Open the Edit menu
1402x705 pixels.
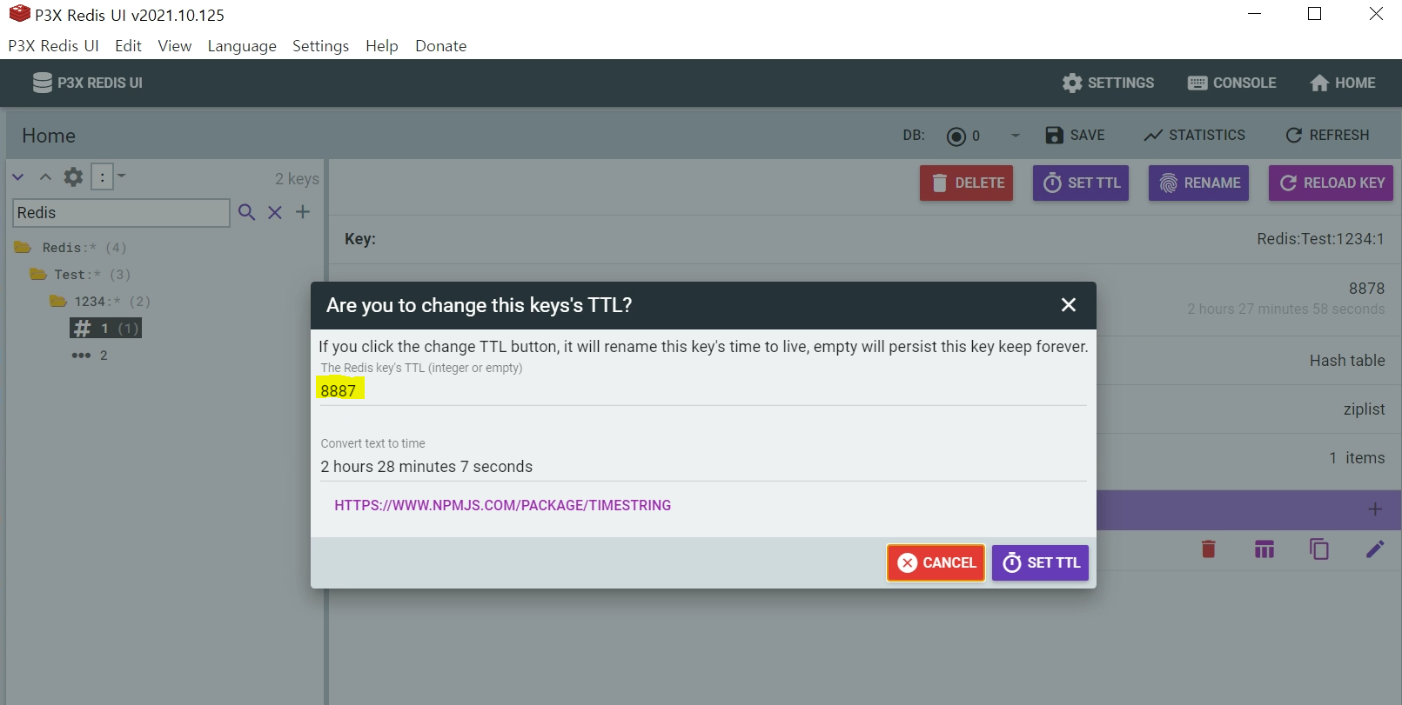[128, 46]
